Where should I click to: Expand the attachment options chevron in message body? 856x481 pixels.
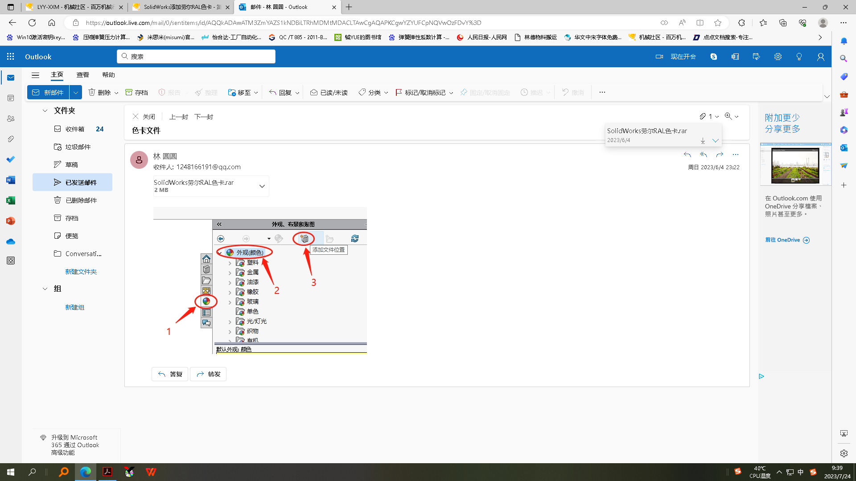click(262, 186)
